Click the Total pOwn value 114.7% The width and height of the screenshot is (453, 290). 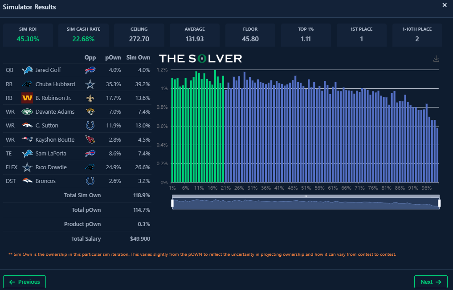click(x=142, y=210)
